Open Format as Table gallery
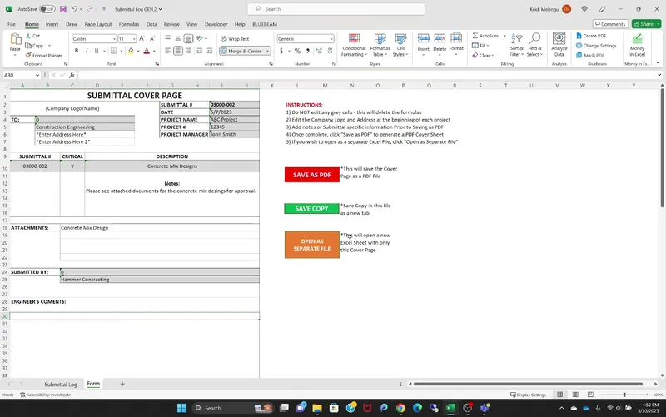The width and height of the screenshot is (666, 417). 380,45
